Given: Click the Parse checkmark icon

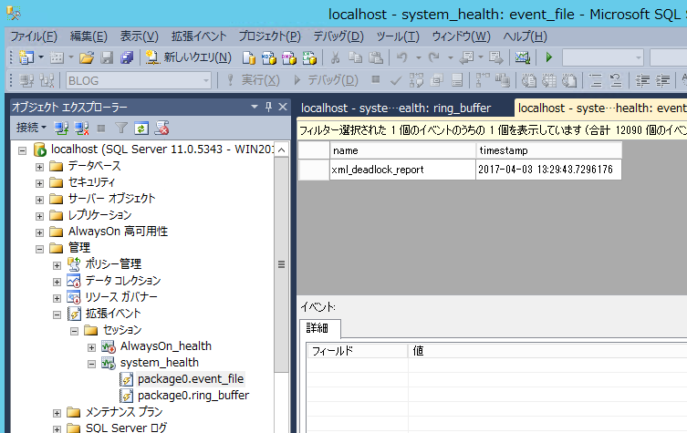Looking at the screenshot, I should point(396,80).
